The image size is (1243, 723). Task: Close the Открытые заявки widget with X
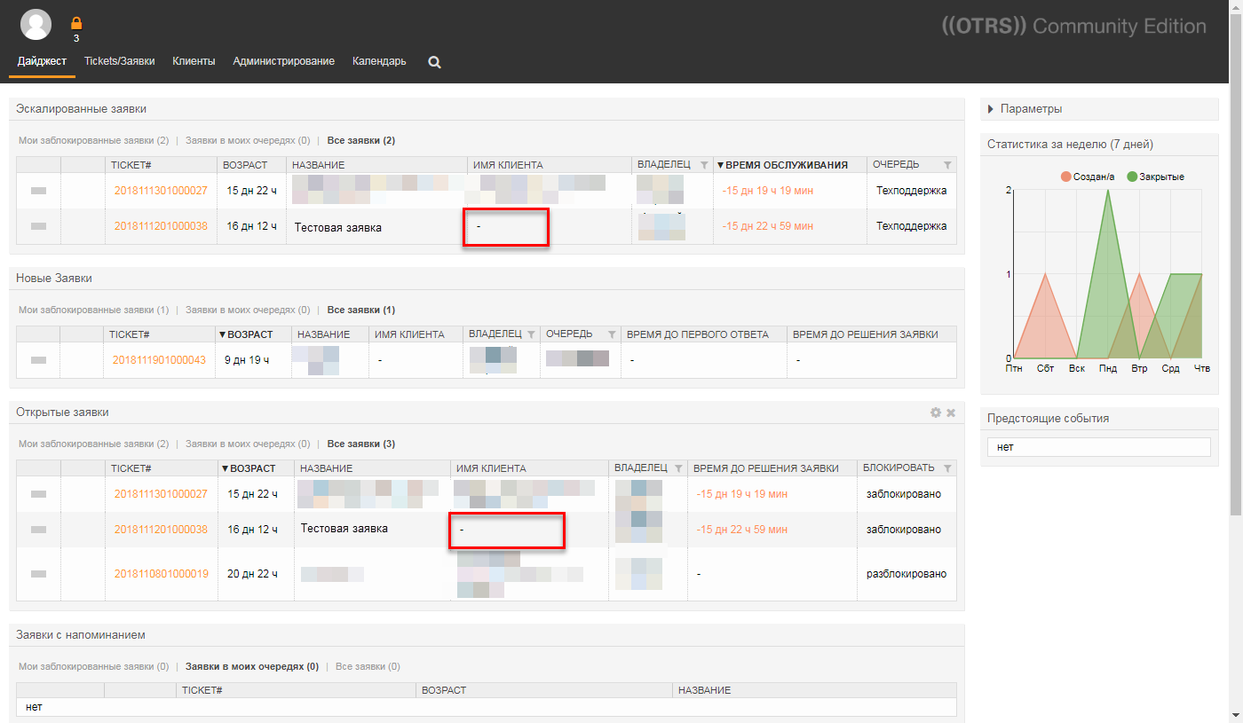(x=951, y=413)
